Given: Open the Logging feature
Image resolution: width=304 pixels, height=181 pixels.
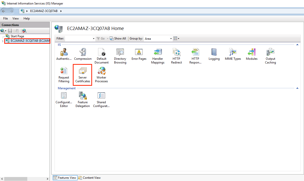Looking at the screenshot, I should pos(214,54).
